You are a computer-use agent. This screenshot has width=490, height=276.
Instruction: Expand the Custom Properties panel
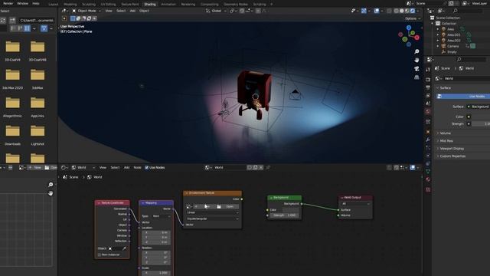coord(452,156)
